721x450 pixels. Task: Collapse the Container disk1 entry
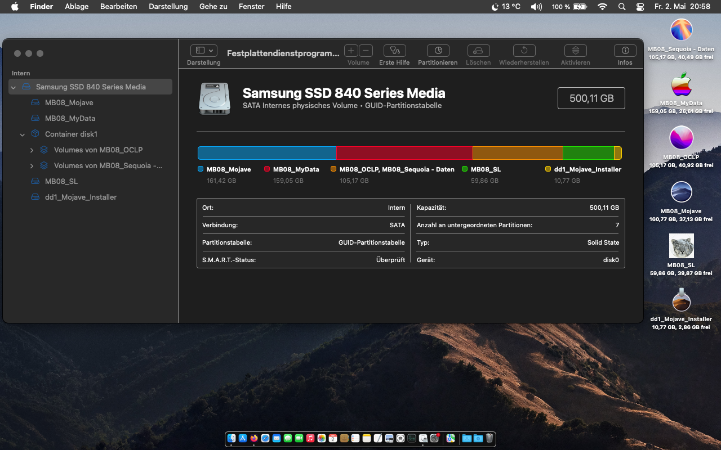pos(23,134)
